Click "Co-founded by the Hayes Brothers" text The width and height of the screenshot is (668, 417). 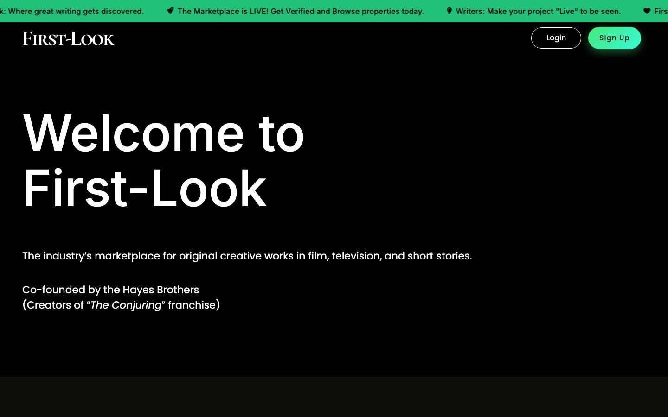click(110, 290)
